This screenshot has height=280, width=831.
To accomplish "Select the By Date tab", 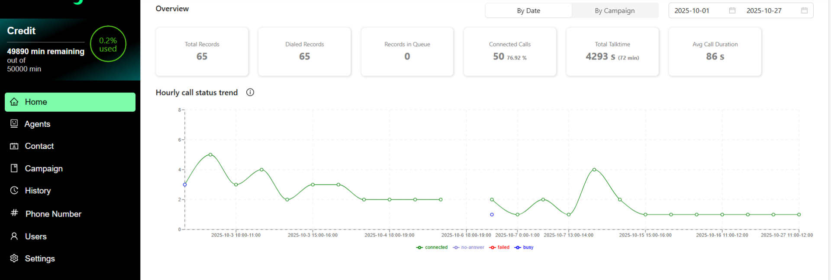I will pyautogui.click(x=528, y=11).
